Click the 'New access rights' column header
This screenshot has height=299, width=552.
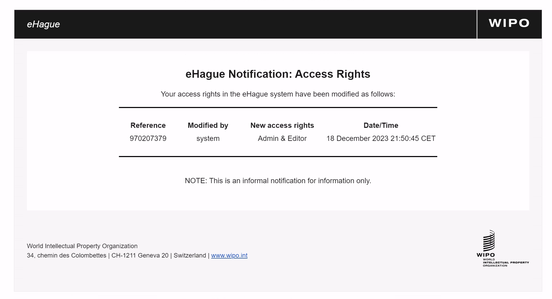pos(282,125)
